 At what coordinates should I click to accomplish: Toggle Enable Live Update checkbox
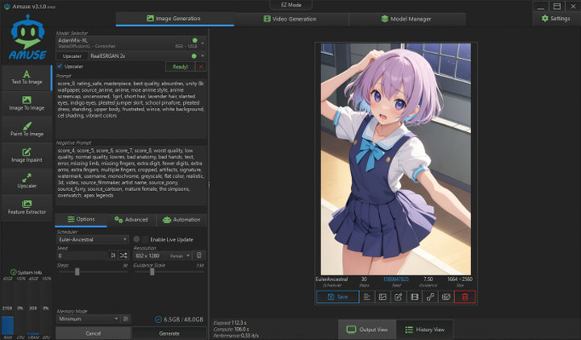145,239
